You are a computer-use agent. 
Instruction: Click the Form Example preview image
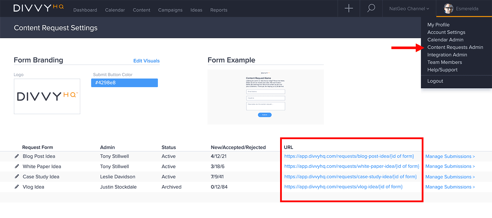point(266,97)
